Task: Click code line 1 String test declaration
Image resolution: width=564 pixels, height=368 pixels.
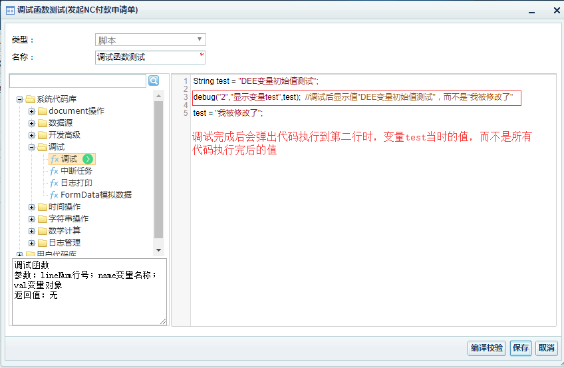Action: 256,81
